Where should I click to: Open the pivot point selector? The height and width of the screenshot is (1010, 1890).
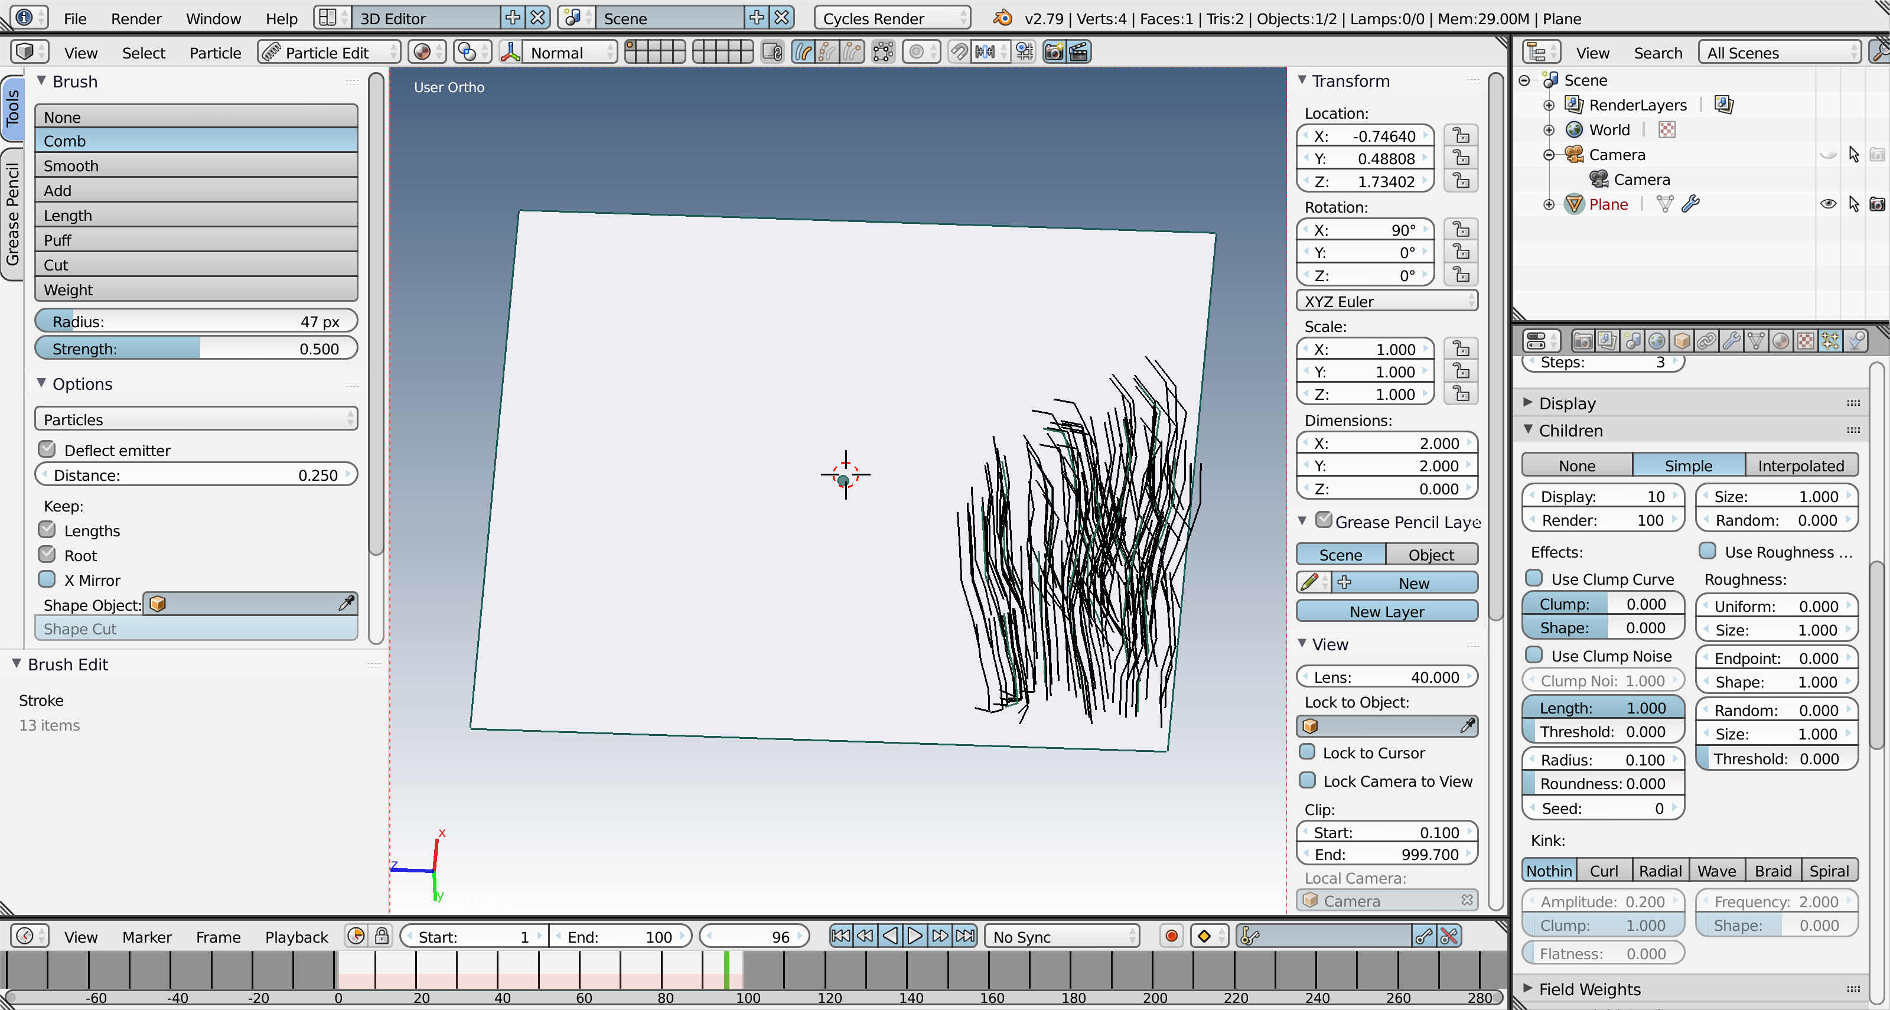(x=472, y=52)
